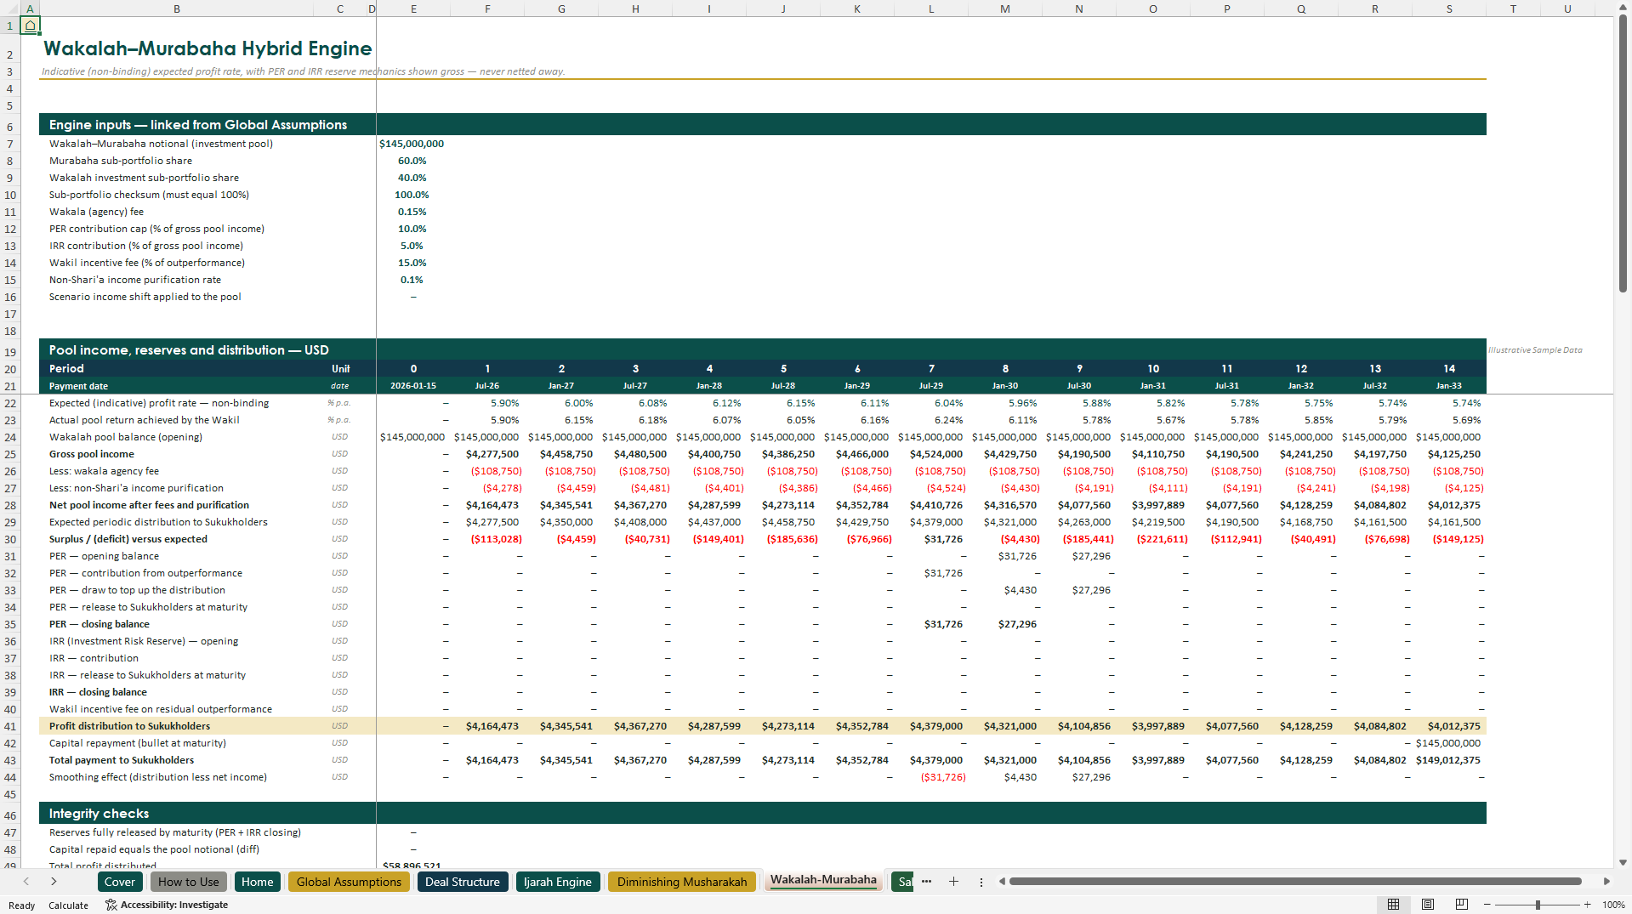
Task: Select the Wakalah–Murabaha Hybrid Engine title
Action: (208, 48)
